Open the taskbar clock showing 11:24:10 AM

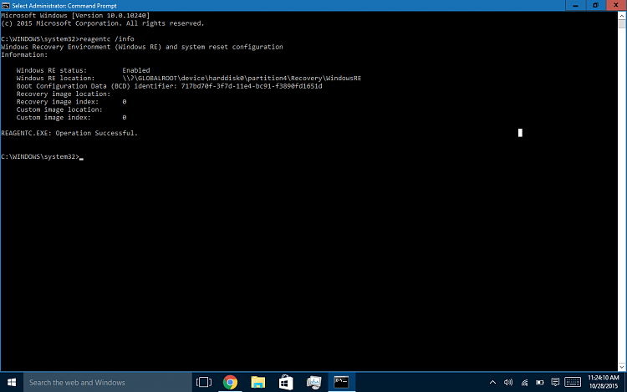(604, 382)
